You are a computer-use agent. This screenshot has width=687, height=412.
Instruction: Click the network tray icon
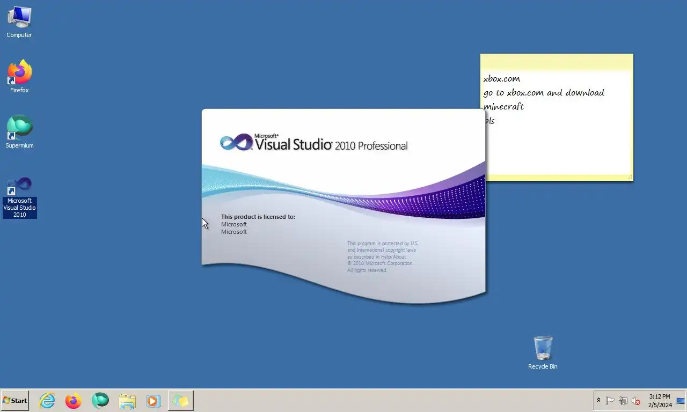click(623, 401)
